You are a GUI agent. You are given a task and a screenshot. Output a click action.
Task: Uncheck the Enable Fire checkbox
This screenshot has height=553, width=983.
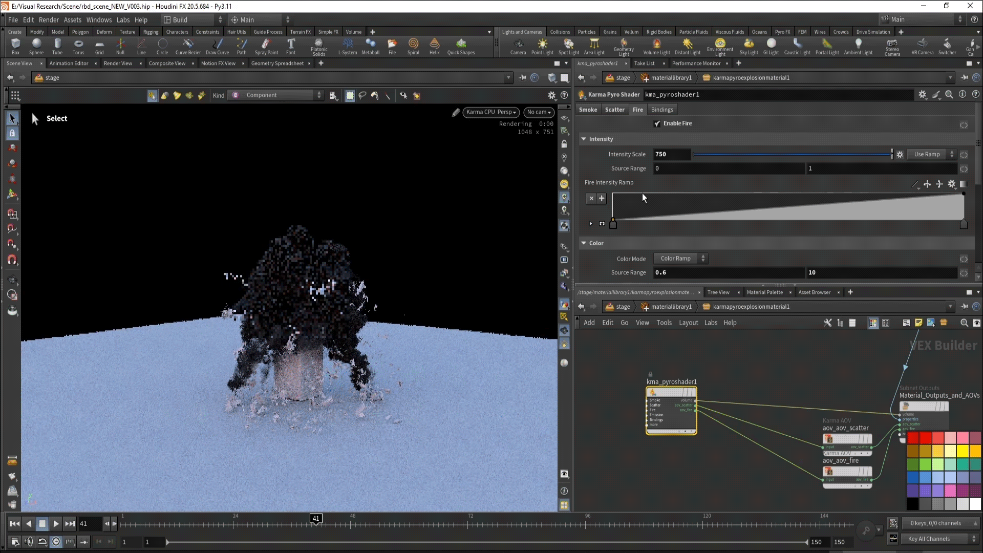point(657,123)
